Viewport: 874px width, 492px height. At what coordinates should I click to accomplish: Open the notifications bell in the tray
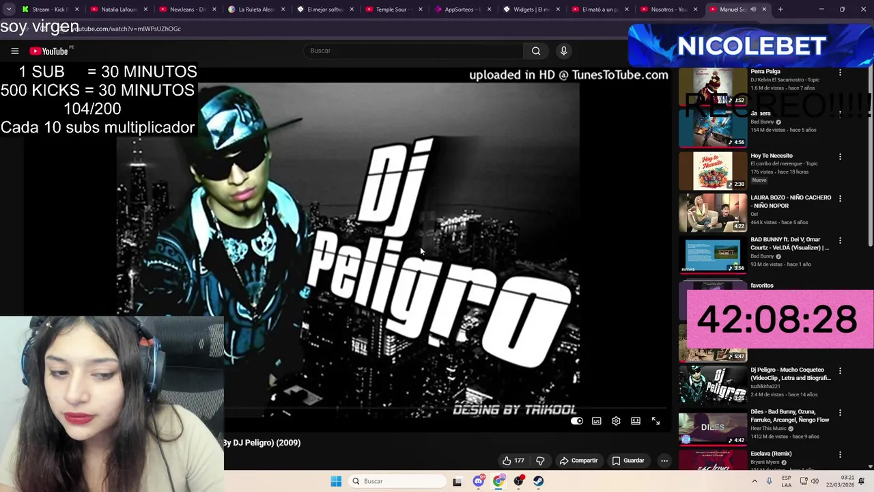pos(862,481)
